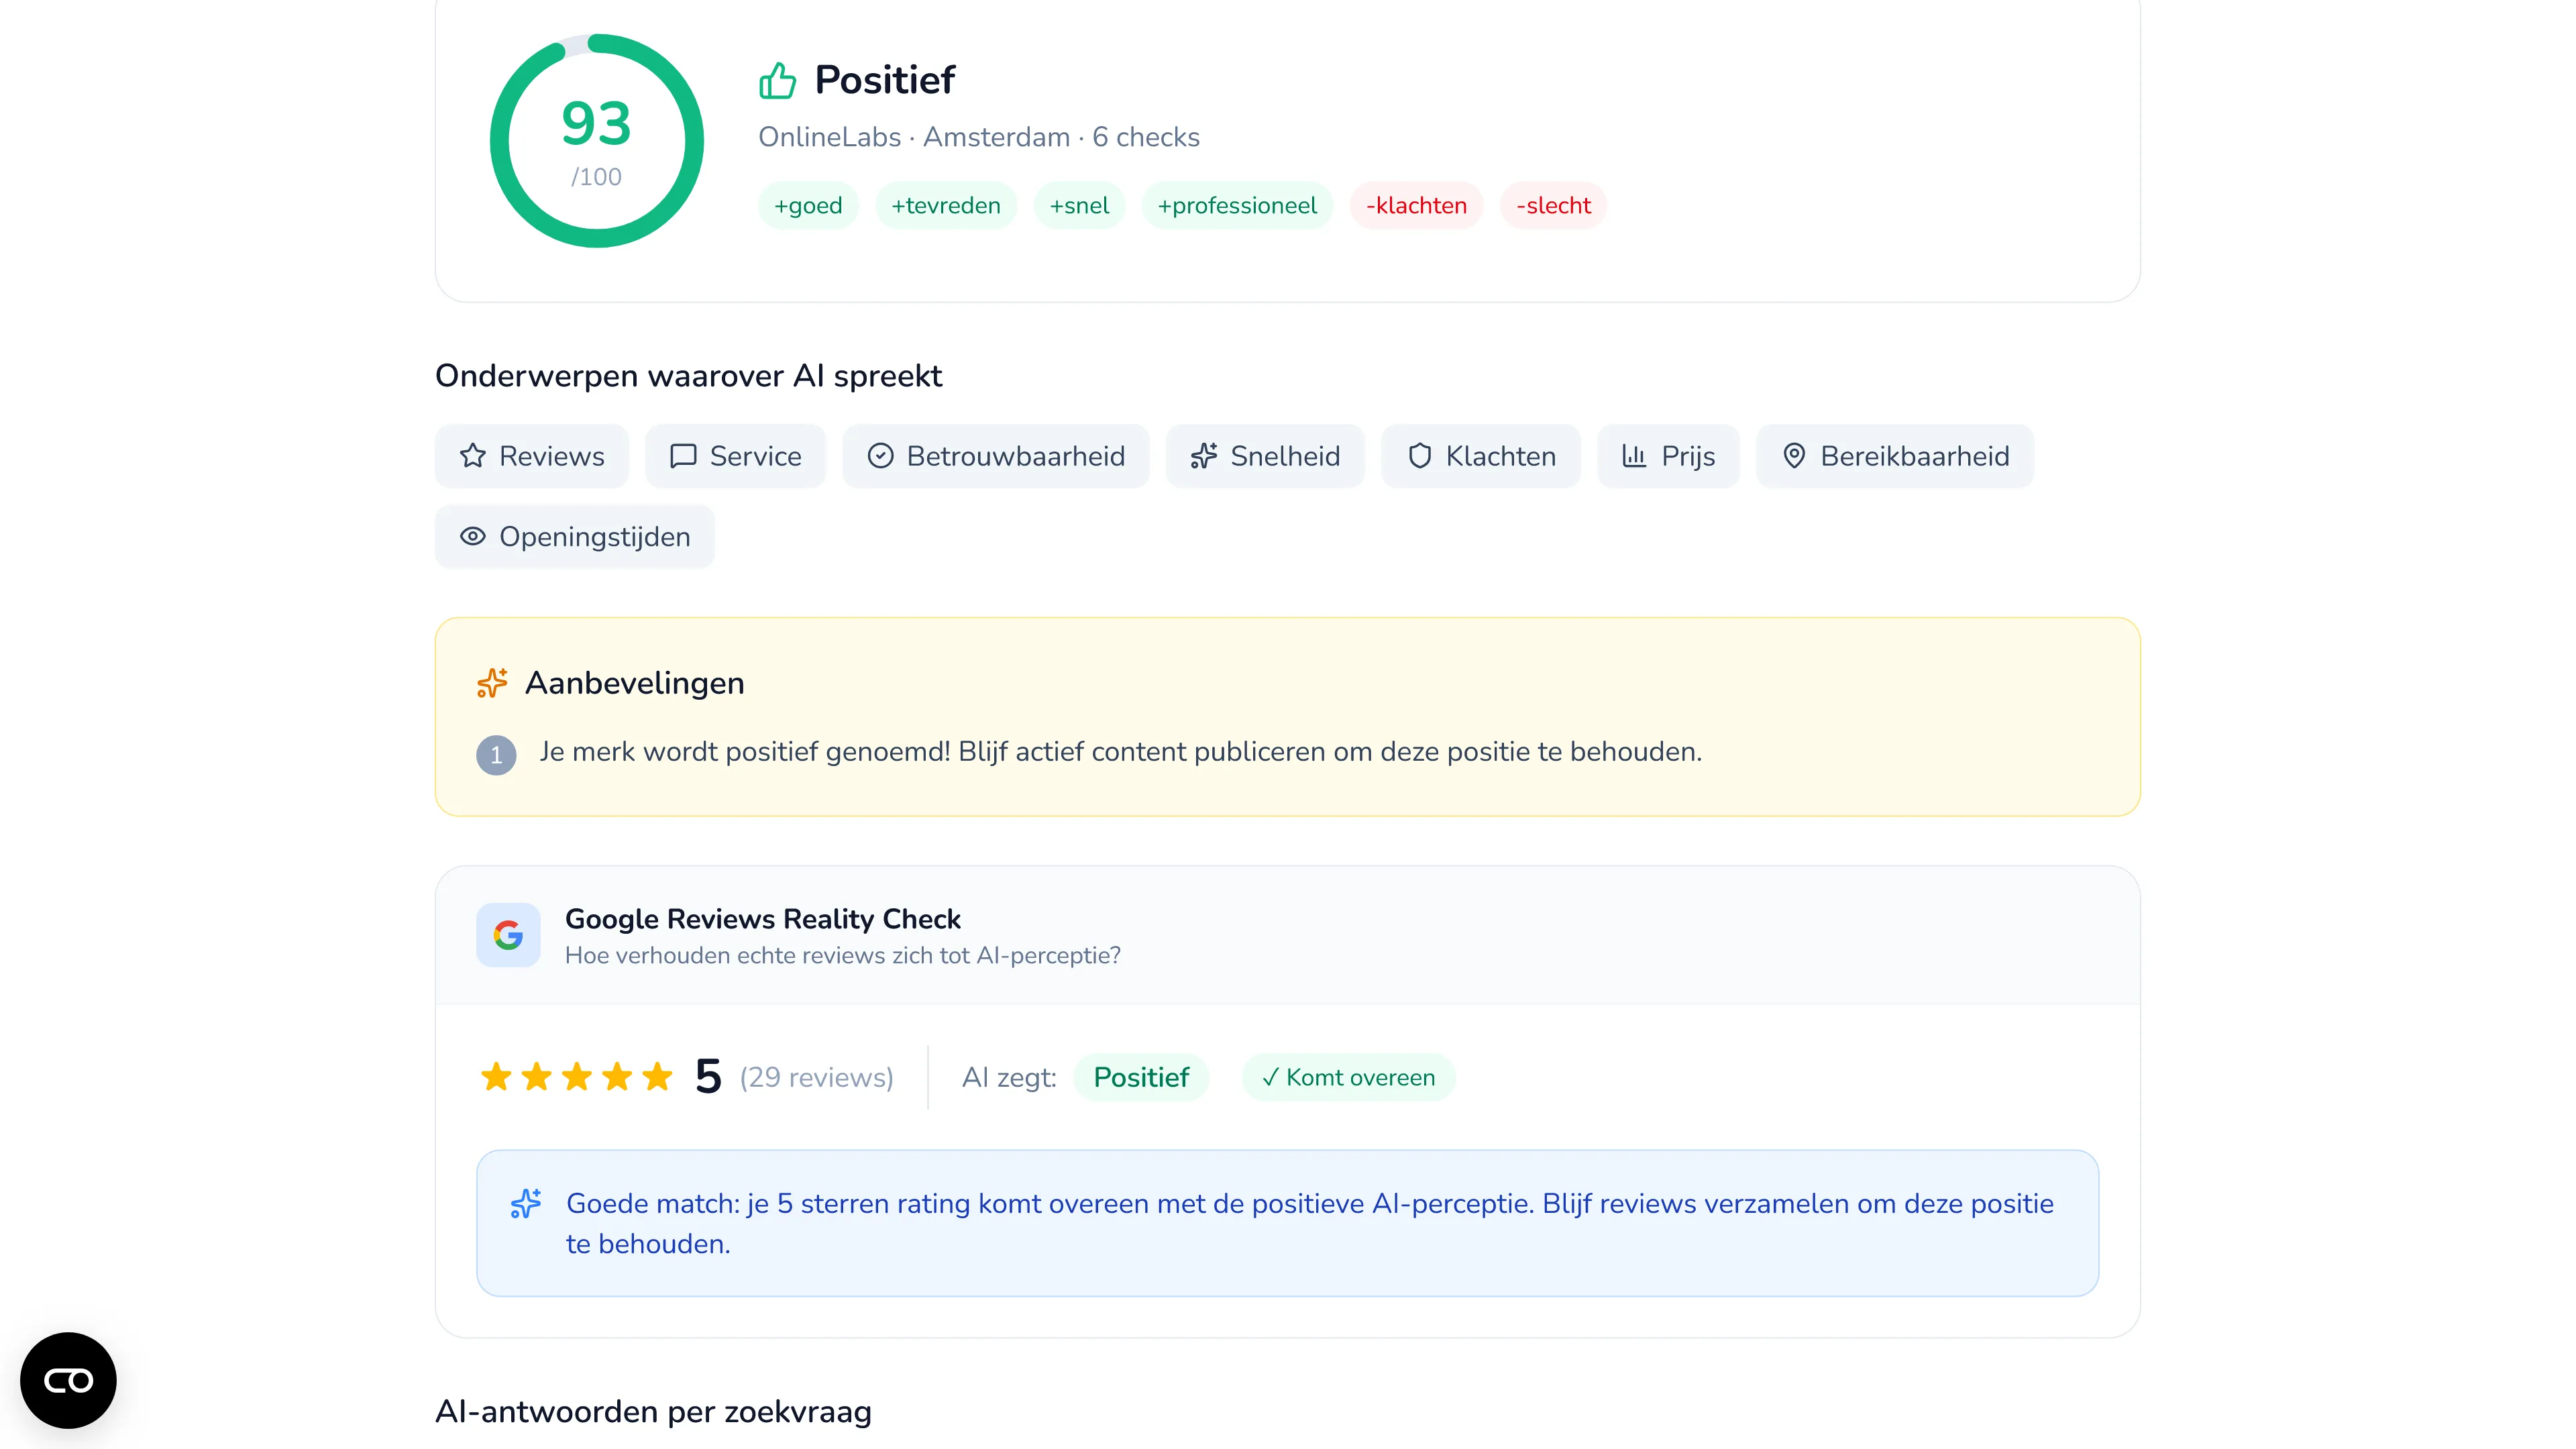Click the +professioneel keyword tag
The width and height of the screenshot is (2576, 1449).
(x=1237, y=206)
